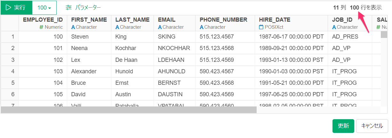The width and height of the screenshot is (392, 138).
Task: Click the Character type icon under EMAIL
Action: (160, 27)
